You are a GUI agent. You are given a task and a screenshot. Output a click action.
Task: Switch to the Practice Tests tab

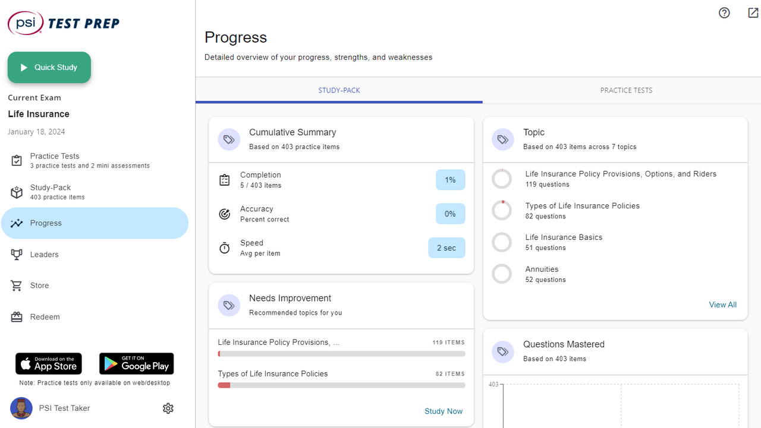[626, 91]
